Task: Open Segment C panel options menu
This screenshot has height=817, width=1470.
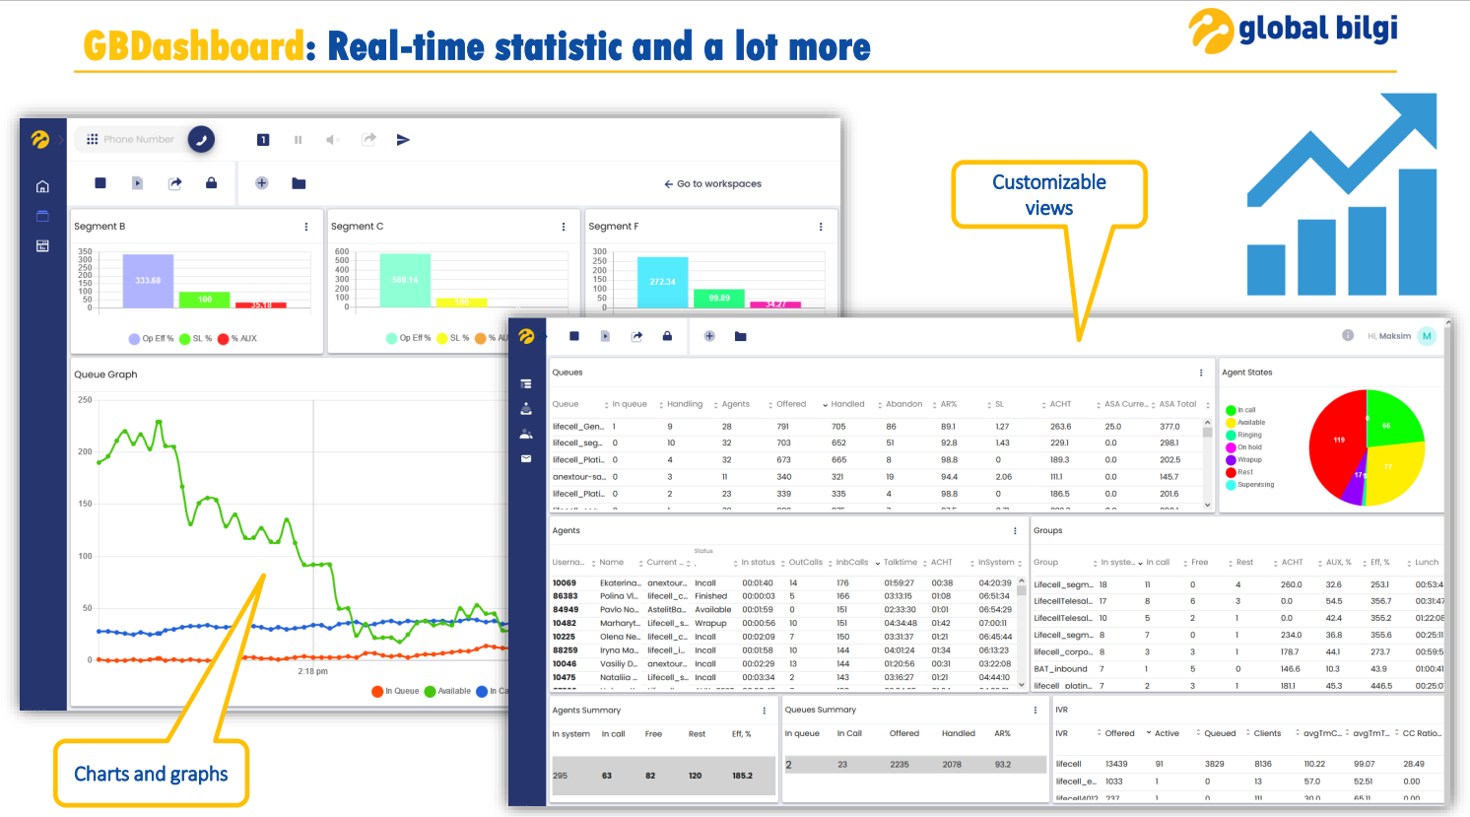Action: (x=564, y=227)
